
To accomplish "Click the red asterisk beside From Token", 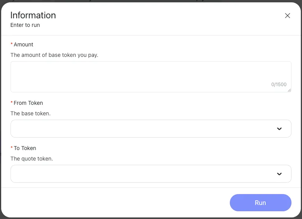I will coord(12,103).
